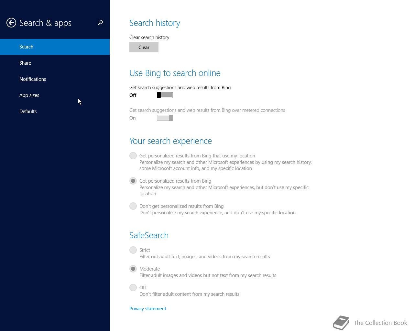414x331 pixels.
Task: Click the metered connections On status text
Action: pos(132,118)
